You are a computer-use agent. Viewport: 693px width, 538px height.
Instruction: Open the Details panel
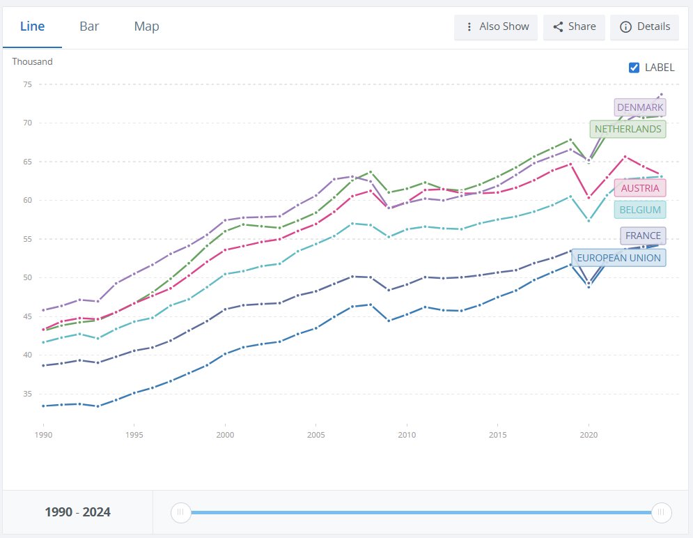644,27
